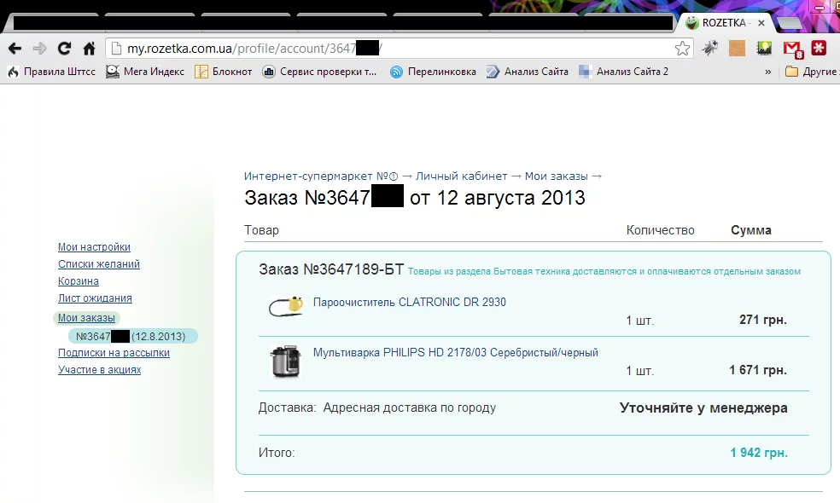Open the Мультиварка PHILIPS HD 2178/03 product
Viewport: 840px width, 503px height.
tap(455, 353)
